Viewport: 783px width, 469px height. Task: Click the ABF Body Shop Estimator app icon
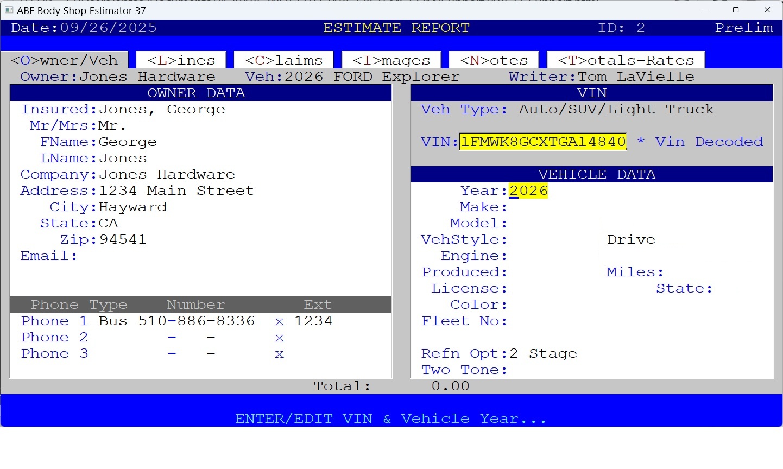click(x=9, y=10)
